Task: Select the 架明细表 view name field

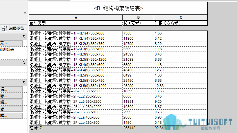Action: [11, 50]
